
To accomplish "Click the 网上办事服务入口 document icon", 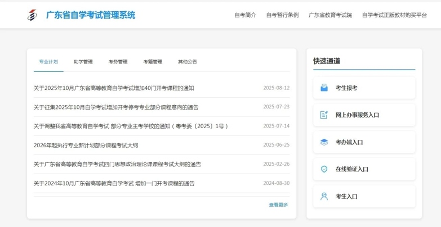I will [324, 115].
